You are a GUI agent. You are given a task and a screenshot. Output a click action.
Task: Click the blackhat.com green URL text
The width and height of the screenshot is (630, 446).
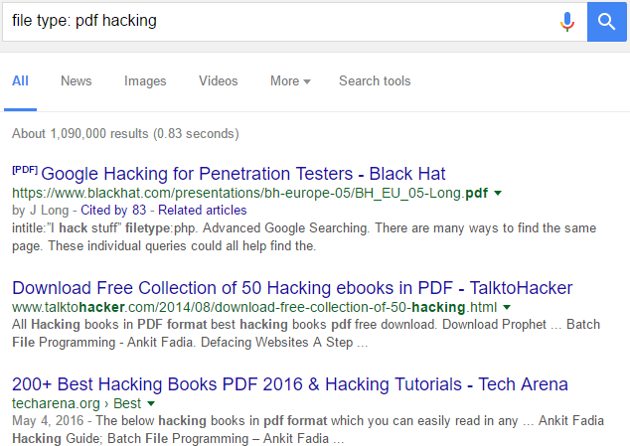pos(248,193)
